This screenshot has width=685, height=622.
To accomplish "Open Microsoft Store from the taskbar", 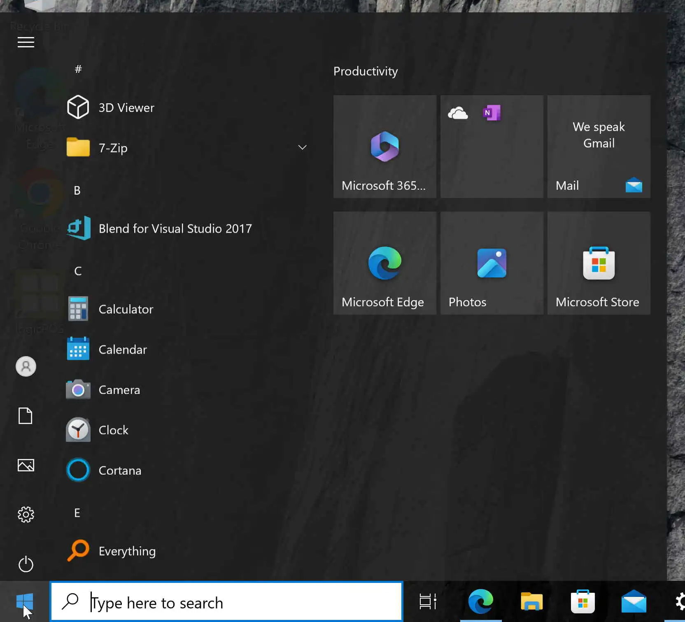I will click(x=583, y=602).
